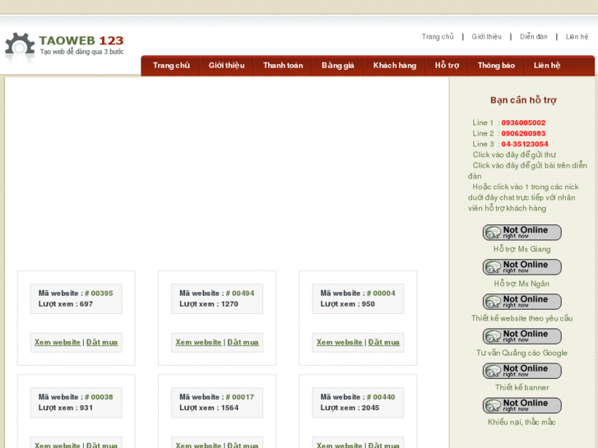
Task: Click Xem website under code 00440
Action: pos(340,445)
